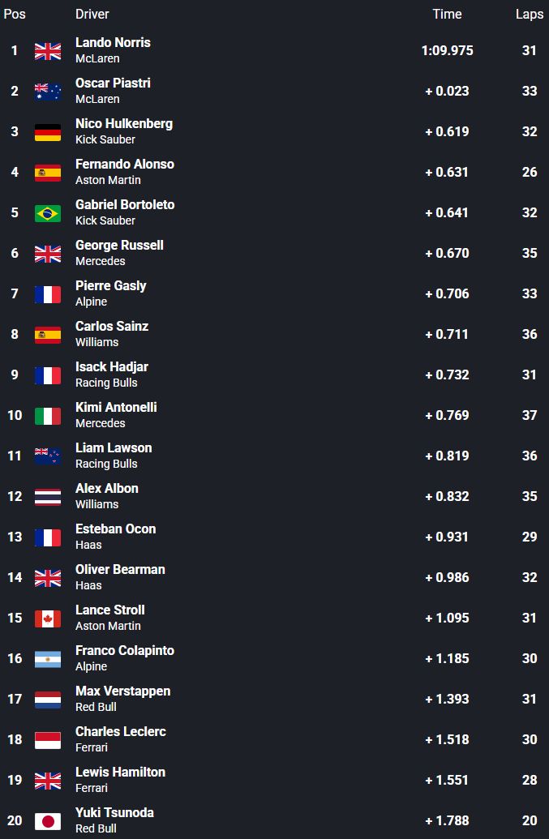The width and height of the screenshot is (549, 839).
Task: Click the German flag beside Nico Hulkenberg
Action: [x=48, y=132]
